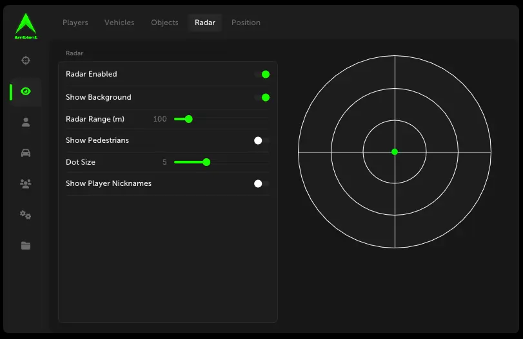The image size is (523, 339).
Task: Select the eye visuals icon in sidebar
Action: coord(26,91)
